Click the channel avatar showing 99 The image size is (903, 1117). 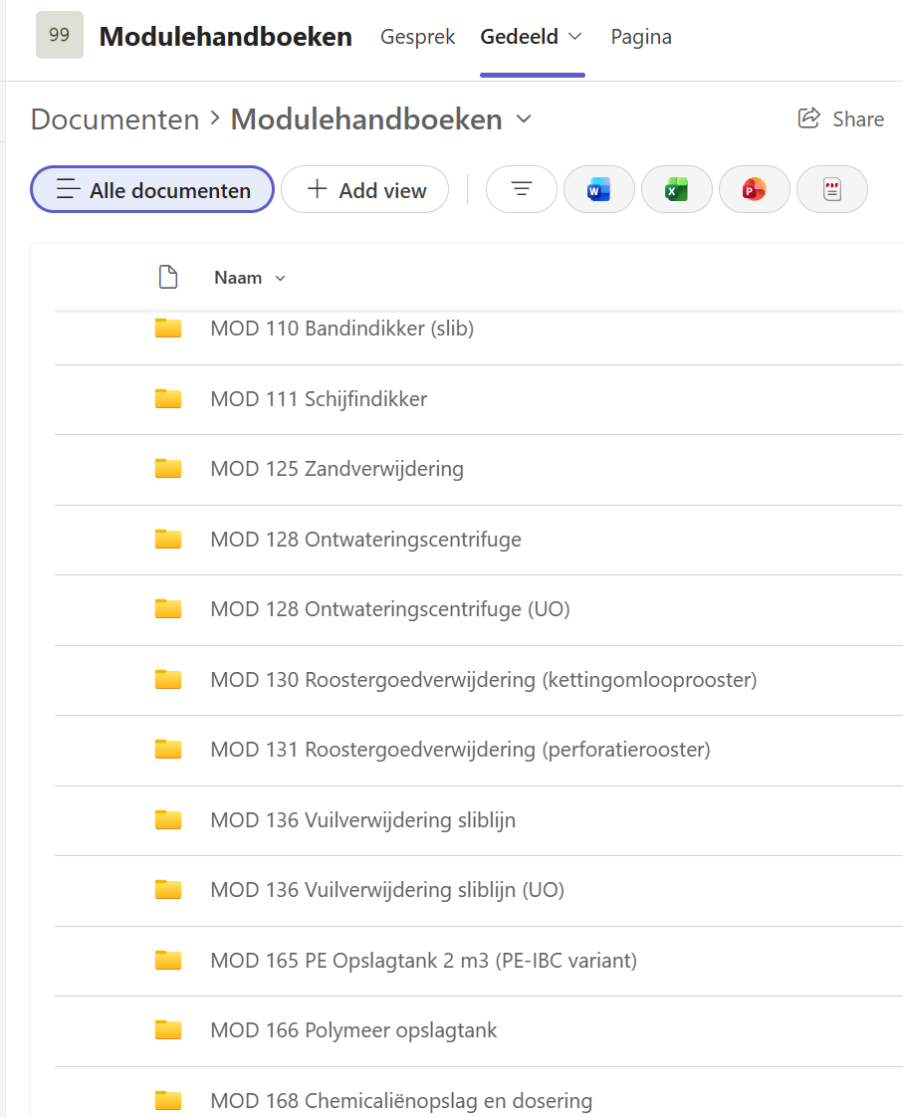point(60,35)
